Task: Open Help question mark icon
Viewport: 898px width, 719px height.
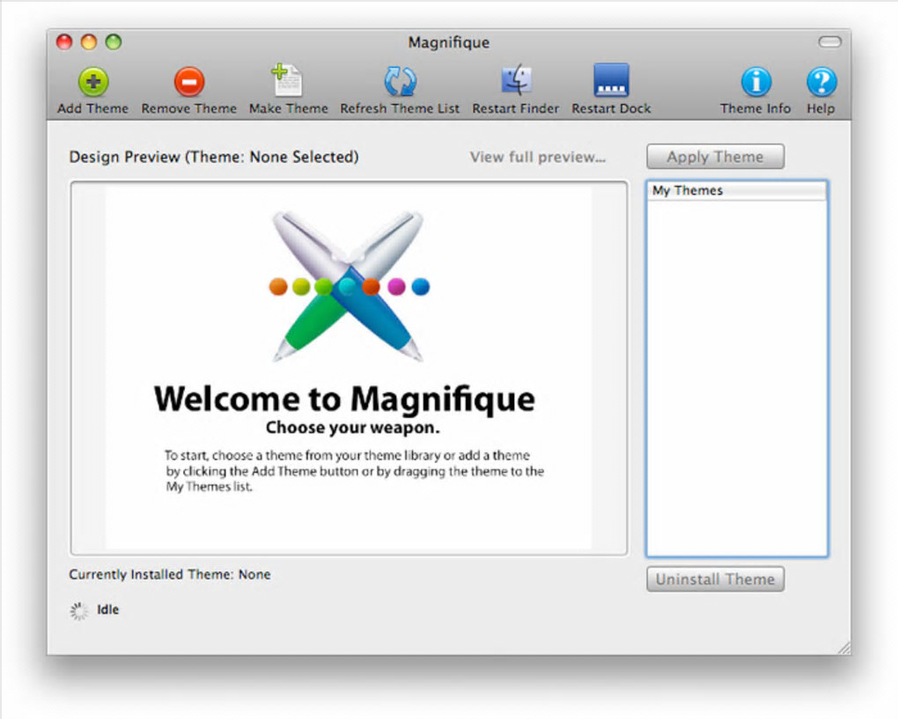Action: click(x=821, y=82)
